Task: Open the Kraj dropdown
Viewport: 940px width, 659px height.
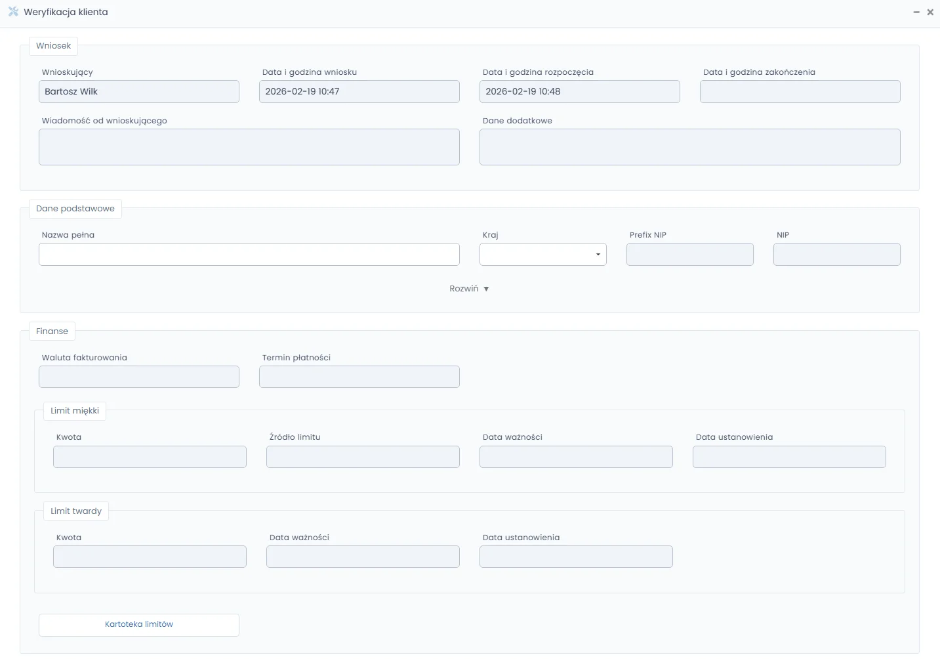Action: [x=542, y=255]
